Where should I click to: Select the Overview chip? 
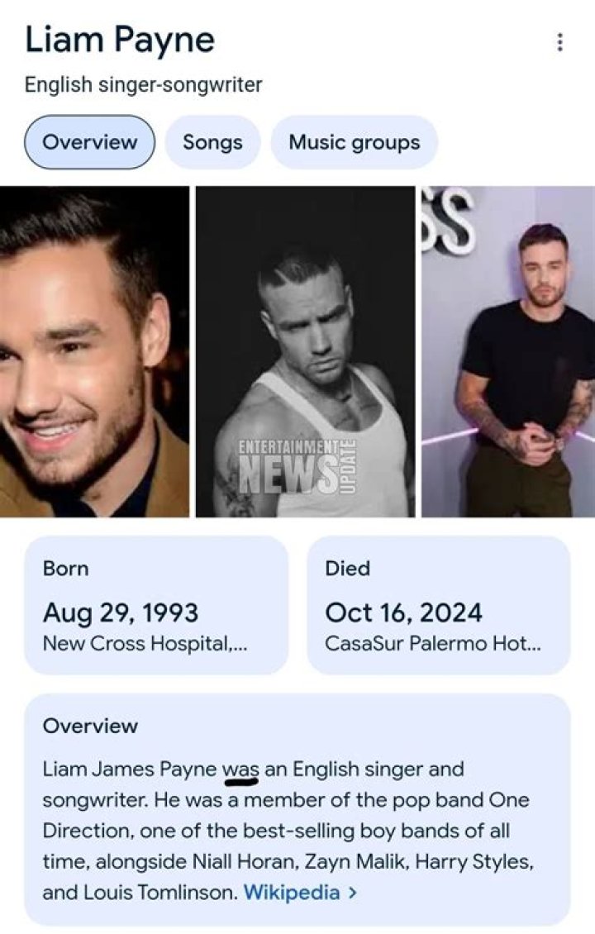88,141
